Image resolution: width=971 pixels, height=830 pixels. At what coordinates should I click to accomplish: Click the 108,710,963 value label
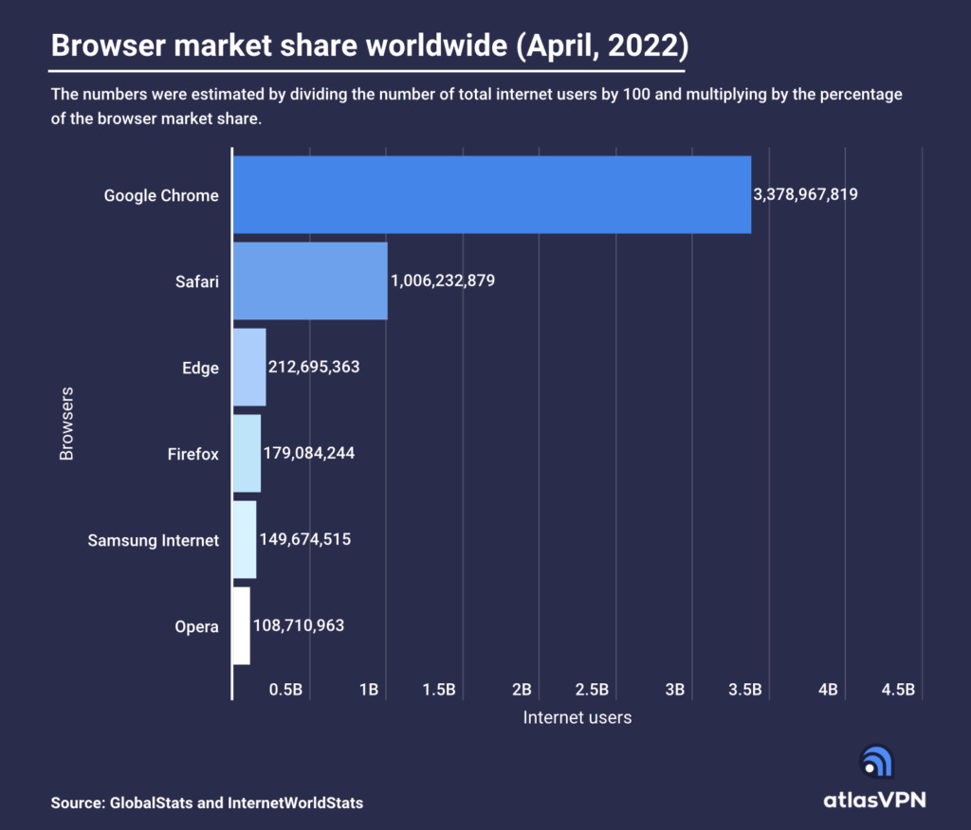point(299,626)
